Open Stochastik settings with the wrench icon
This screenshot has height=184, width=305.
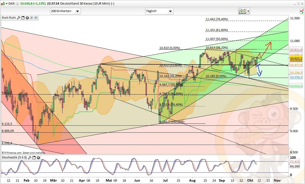30,157
